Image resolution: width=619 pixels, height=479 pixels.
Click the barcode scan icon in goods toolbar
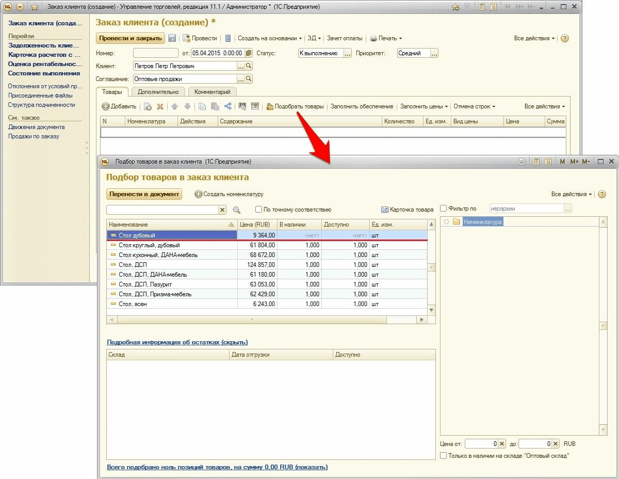(x=242, y=106)
